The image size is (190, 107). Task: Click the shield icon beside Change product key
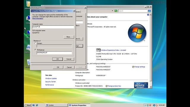click(x=106, y=86)
